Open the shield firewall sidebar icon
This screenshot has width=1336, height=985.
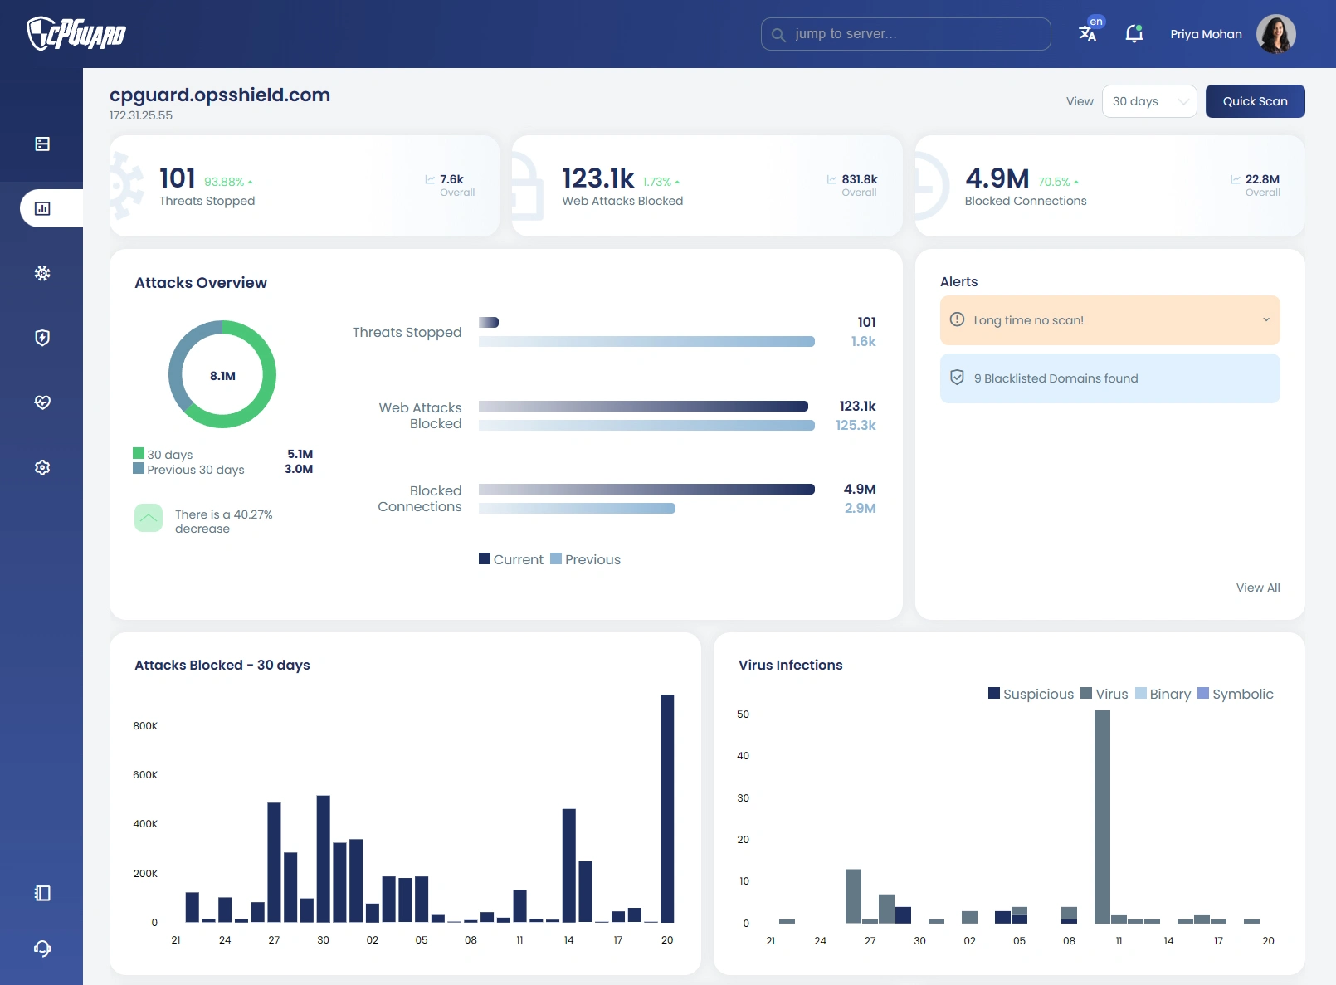42,338
